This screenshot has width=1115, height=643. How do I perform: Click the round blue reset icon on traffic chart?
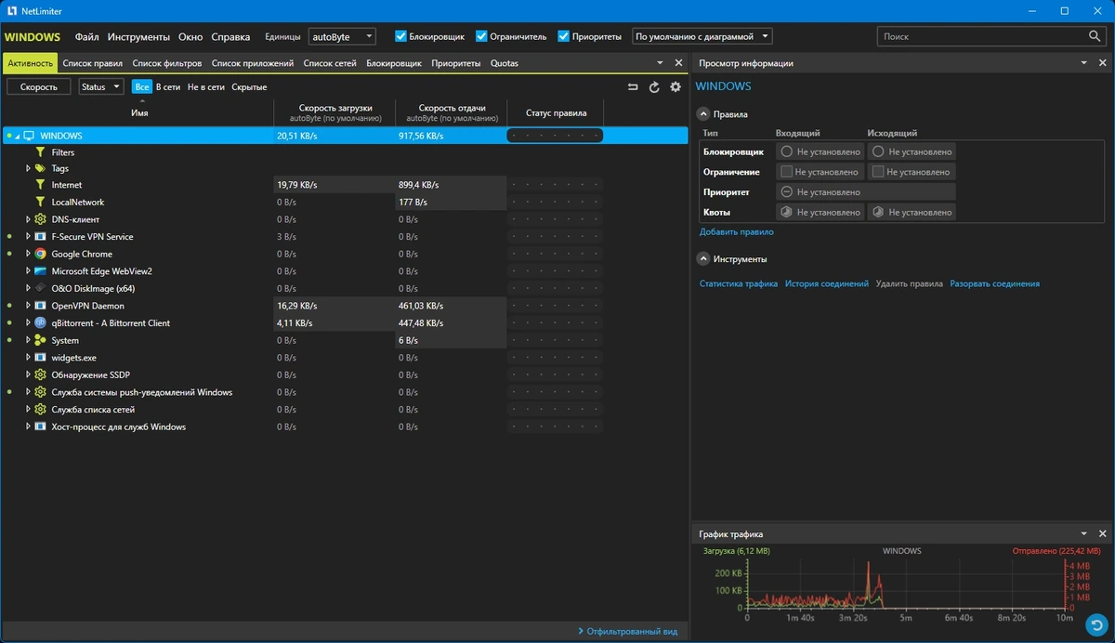tap(1097, 623)
